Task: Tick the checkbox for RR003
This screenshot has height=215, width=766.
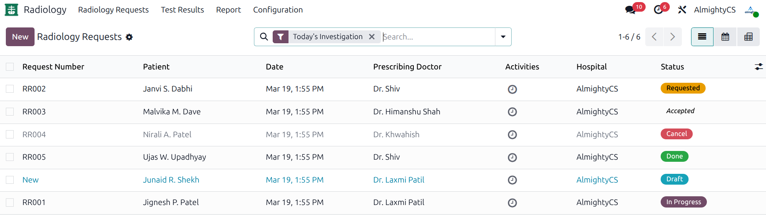Action: coord(10,111)
